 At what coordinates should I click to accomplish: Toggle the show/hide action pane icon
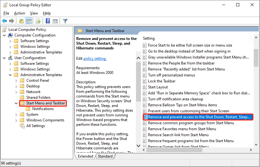tap(55, 21)
